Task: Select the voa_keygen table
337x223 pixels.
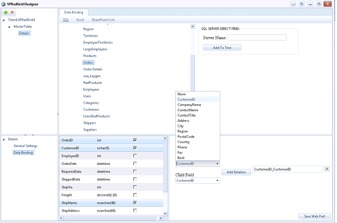Action: pos(92,76)
